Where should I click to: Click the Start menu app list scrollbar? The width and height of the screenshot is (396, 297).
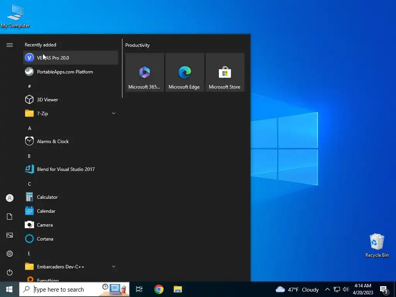122,68
